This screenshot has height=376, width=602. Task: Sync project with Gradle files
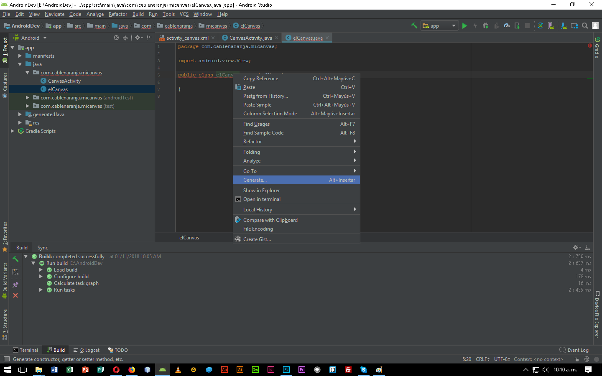pos(540,25)
